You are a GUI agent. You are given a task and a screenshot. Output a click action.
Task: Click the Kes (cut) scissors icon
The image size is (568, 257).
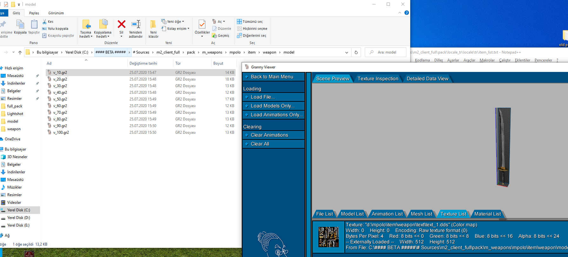pos(44,22)
